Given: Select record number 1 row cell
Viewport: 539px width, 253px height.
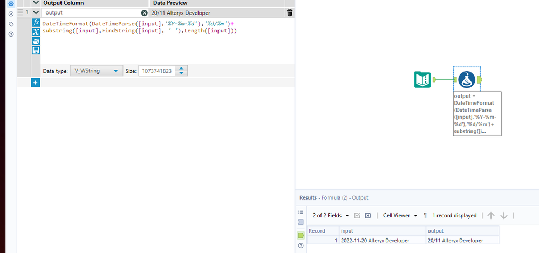Looking at the screenshot, I should 323,240.
